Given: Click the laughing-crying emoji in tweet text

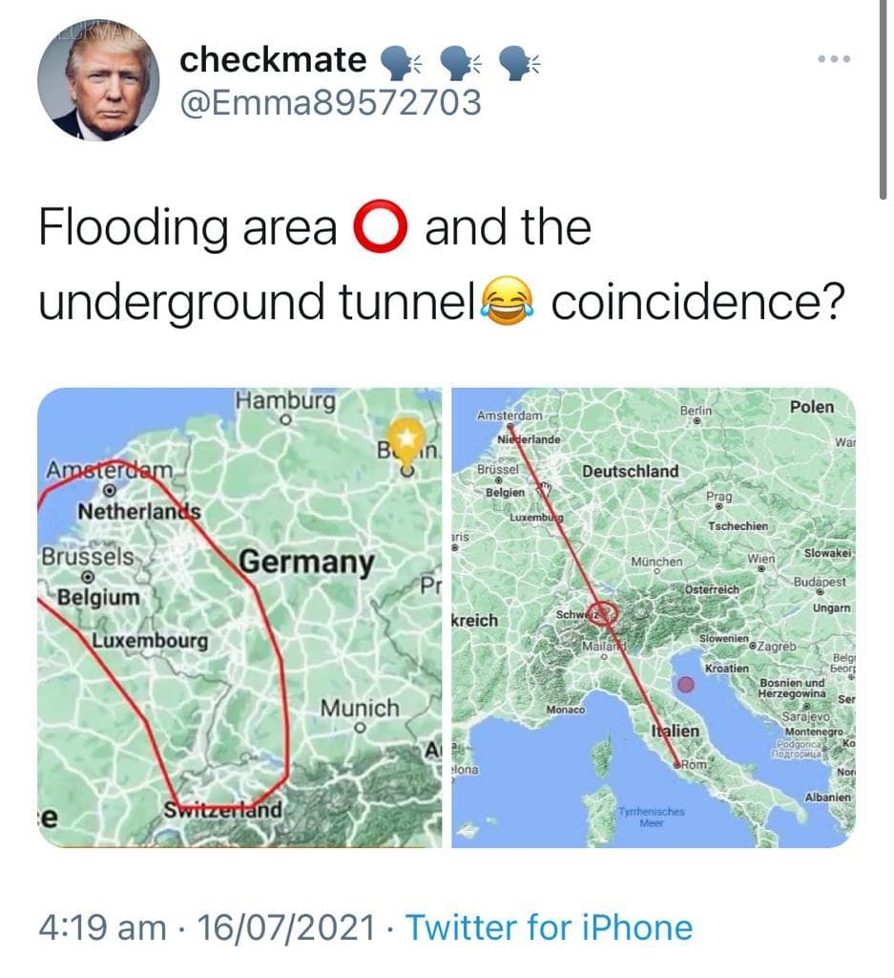Looking at the screenshot, I should (x=509, y=301).
